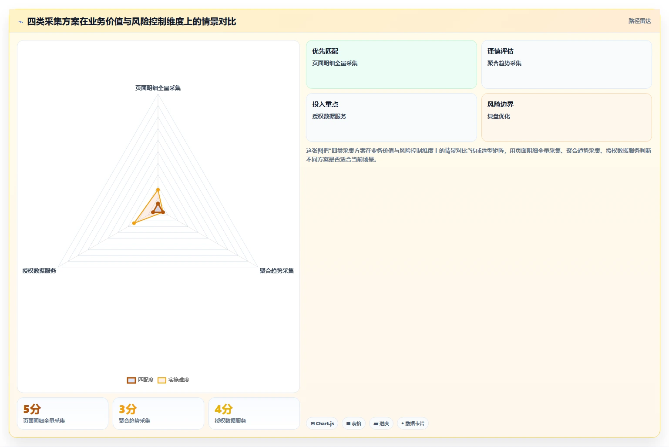Click the description paragraph below the matrix
This screenshot has height=447, width=669.
point(479,155)
